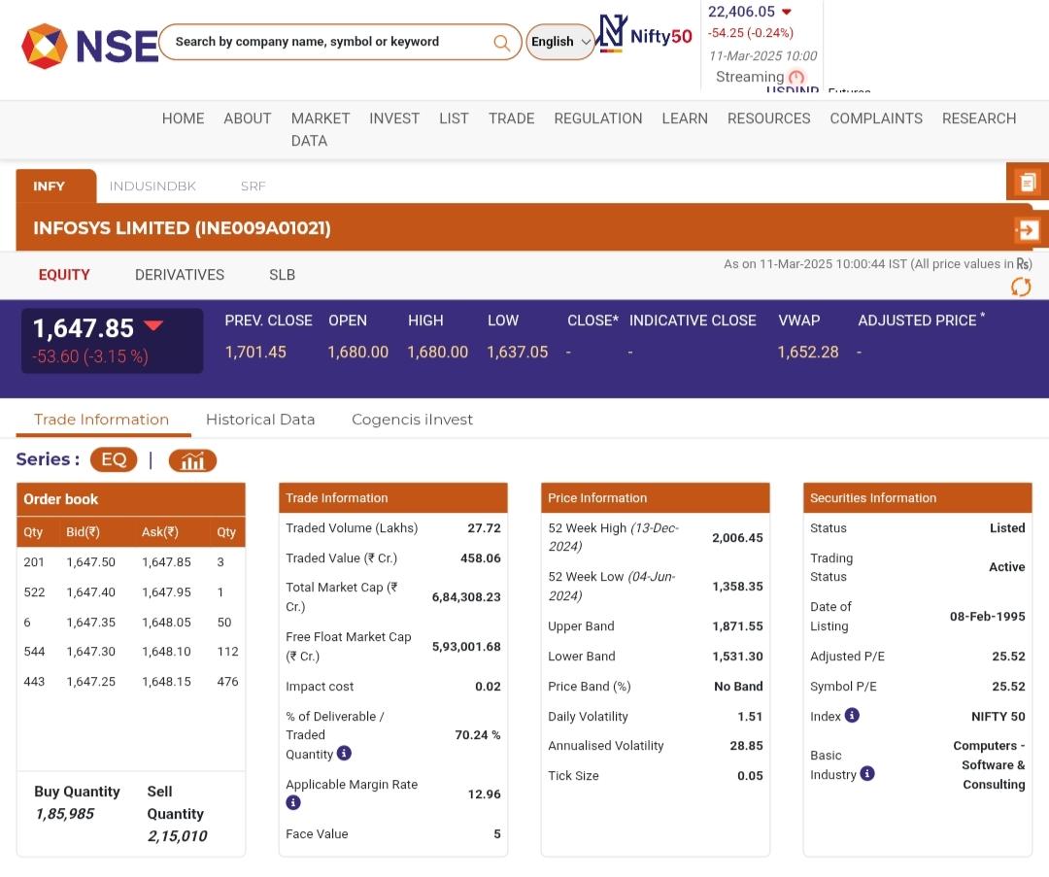The height and width of the screenshot is (877, 1049).
Task: Switch to the Historical Data tab
Action: (x=260, y=420)
